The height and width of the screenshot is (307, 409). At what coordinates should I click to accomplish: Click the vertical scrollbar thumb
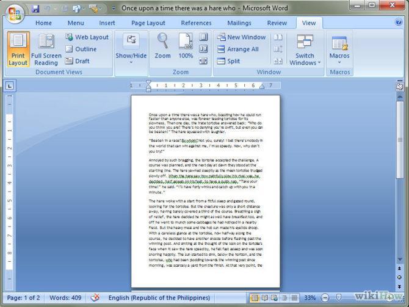[x=400, y=140]
